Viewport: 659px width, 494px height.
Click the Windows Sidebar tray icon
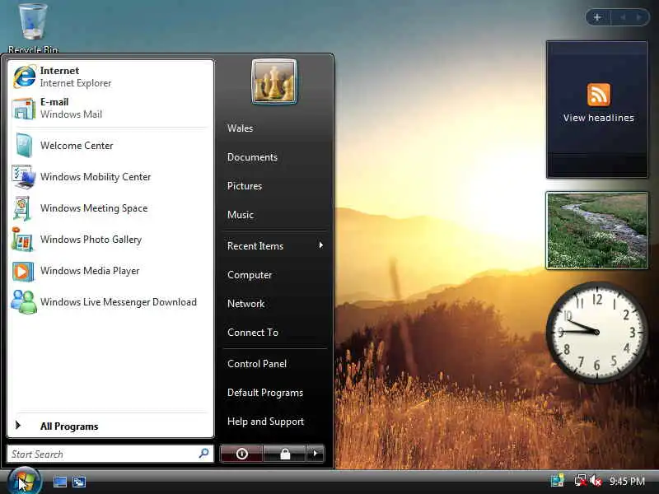click(558, 480)
